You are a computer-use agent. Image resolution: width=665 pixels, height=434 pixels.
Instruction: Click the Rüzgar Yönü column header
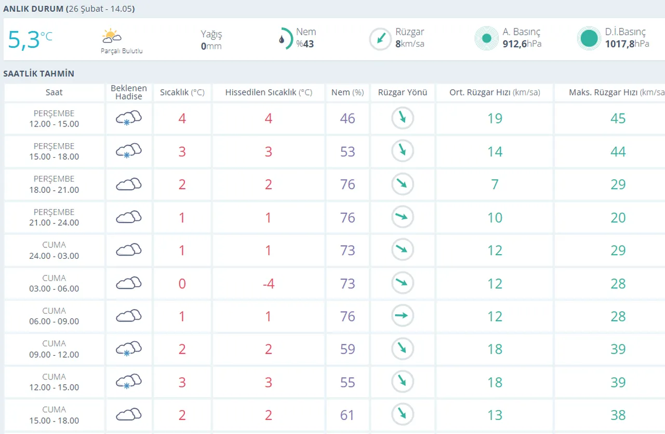click(x=403, y=92)
